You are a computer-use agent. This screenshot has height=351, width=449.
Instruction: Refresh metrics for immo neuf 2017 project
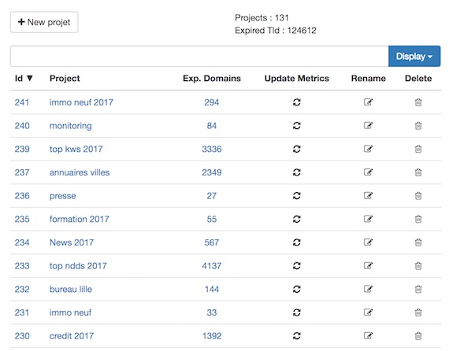297,102
